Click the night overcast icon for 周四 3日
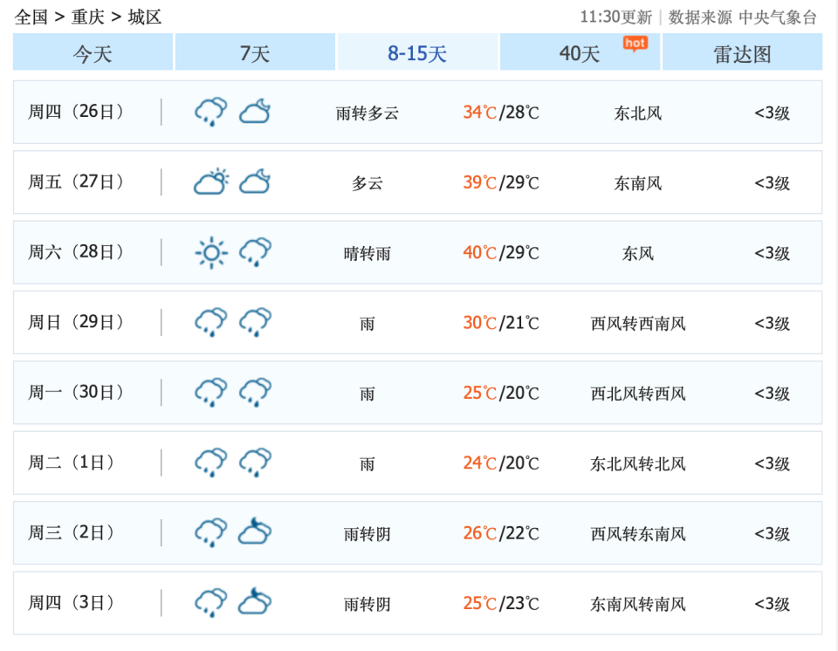838x651 pixels. [255, 601]
